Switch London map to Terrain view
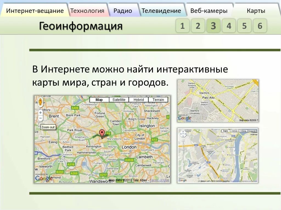 (158, 100)
